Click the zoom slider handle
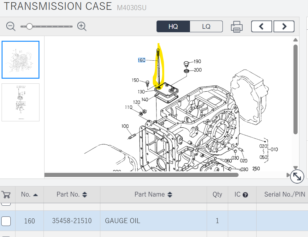Viewport: 308px width, 237px height. pos(29,27)
